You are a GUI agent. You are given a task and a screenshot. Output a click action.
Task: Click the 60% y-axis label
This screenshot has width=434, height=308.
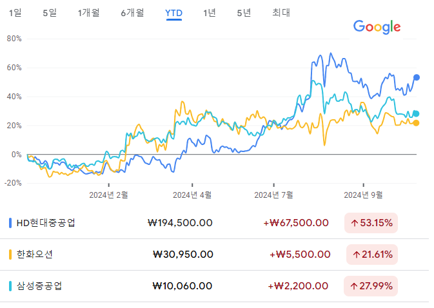click(14, 68)
